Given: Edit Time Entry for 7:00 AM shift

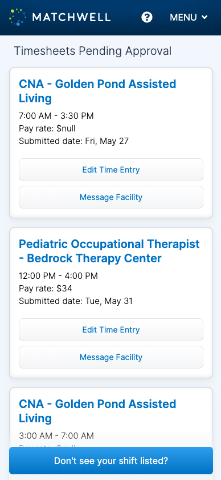Looking at the screenshot, I should [111, 170].
